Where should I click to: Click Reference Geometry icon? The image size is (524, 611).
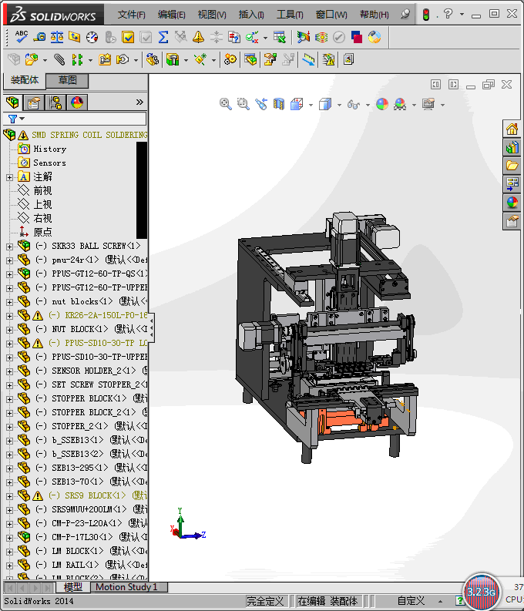200,59
